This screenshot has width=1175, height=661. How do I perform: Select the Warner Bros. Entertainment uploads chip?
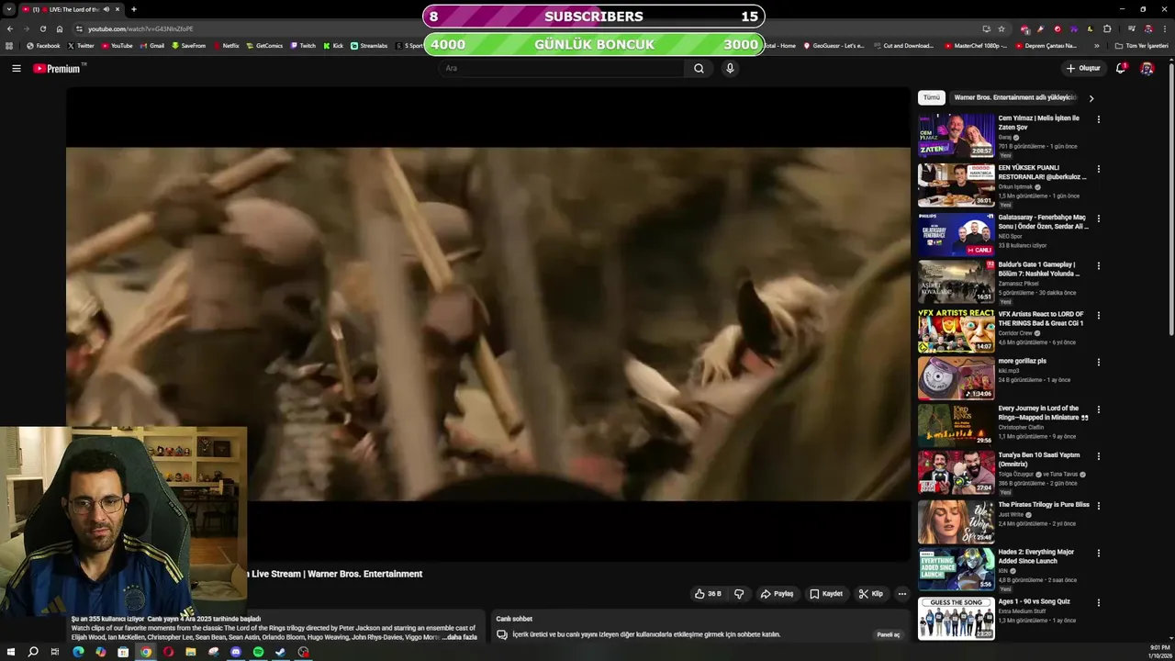pos(1015,97)
